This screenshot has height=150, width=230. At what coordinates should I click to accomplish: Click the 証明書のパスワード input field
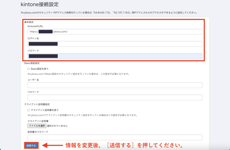115,137
